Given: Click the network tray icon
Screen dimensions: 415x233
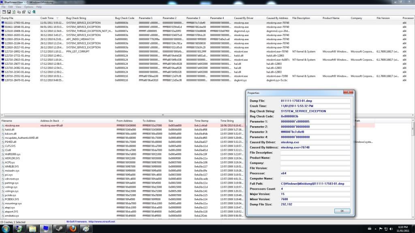Looking at the screenshot, I should tap(386, 229).
